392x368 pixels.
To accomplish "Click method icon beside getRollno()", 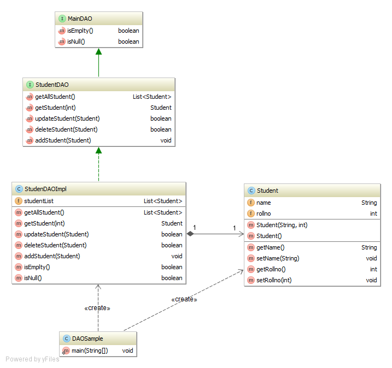I will (251, 269).
